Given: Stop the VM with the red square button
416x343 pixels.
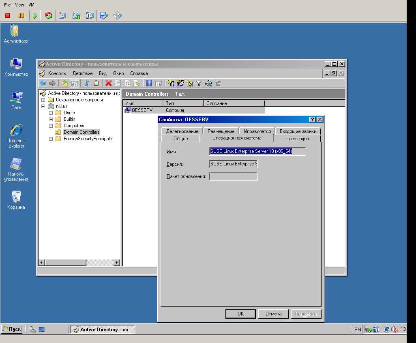Looking at the screenshot, I should 7,16.
